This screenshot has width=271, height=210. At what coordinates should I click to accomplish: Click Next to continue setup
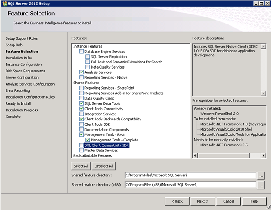(x=202, y=201)
